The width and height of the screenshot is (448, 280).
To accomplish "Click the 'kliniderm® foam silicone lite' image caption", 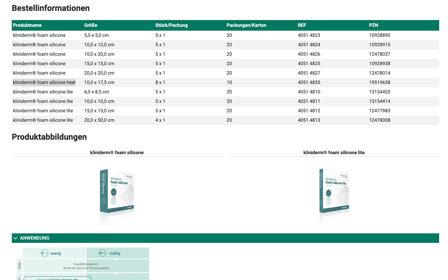I will (x=334, y=153).
